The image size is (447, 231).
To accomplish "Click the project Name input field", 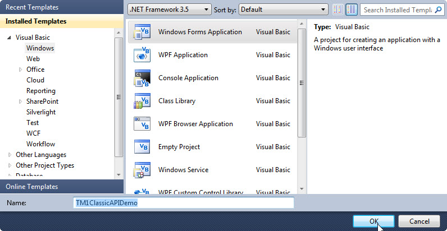I will point(184,203).
